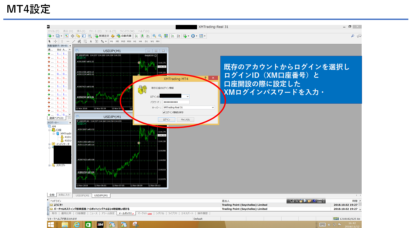This screenshot has width=409, height=228.
Task: Open the 口座履歴 tab in Terminal
Action: [81, 213]
